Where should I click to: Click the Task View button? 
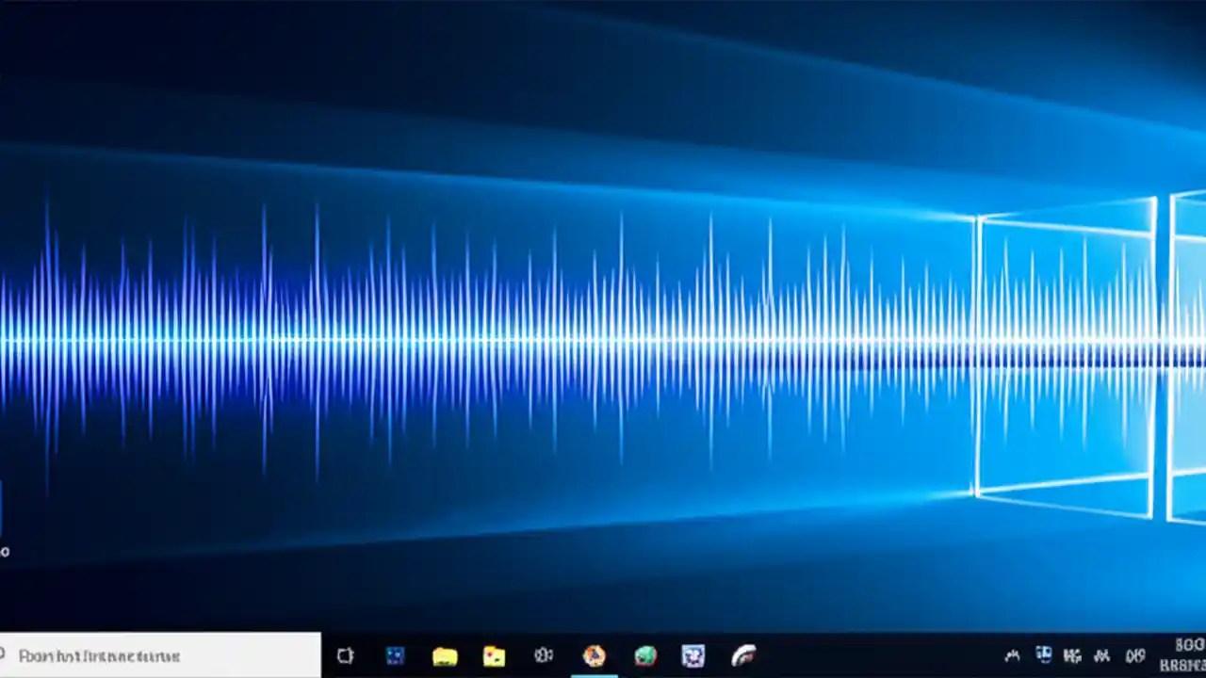pos(345,654)
